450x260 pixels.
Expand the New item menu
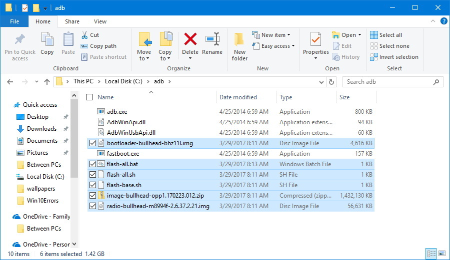tap(271, 35)
